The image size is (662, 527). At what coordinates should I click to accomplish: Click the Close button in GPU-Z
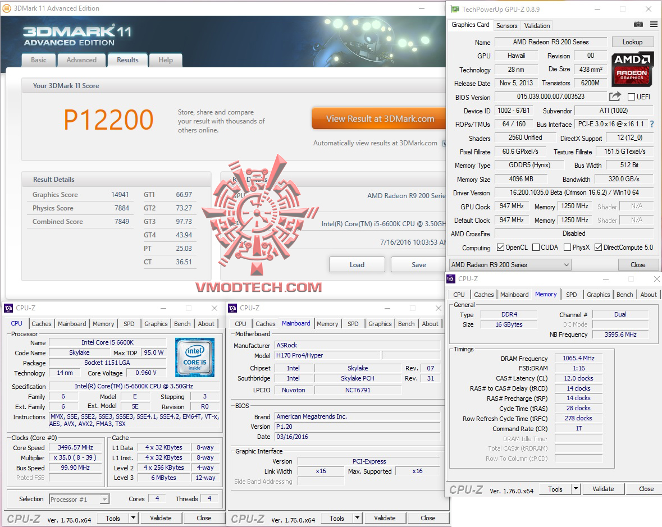pyautogui.click(x=638, y=264)
